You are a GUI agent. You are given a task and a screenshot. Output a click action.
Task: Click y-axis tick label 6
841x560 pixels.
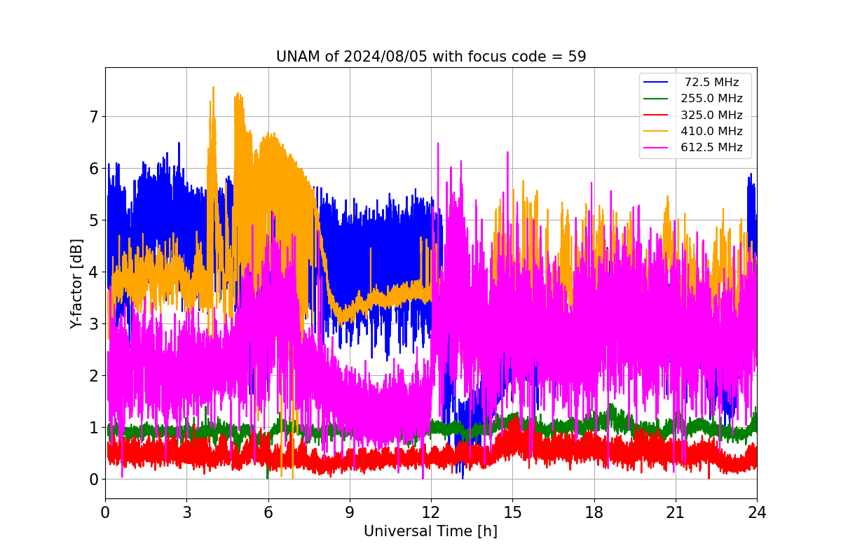point(93,168)
